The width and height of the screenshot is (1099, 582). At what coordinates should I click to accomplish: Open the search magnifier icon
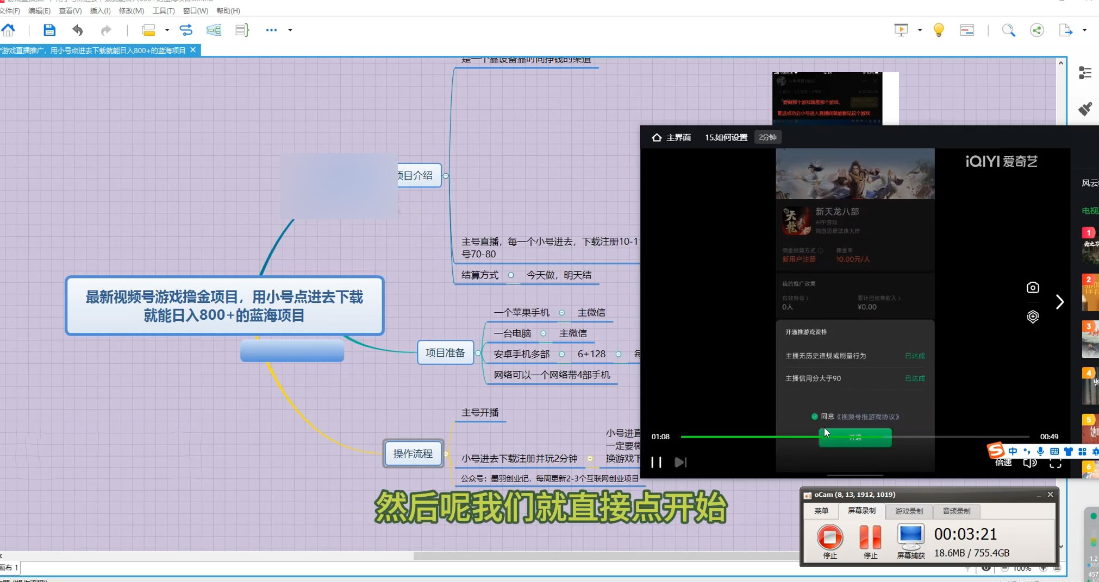pos(1009,30)
